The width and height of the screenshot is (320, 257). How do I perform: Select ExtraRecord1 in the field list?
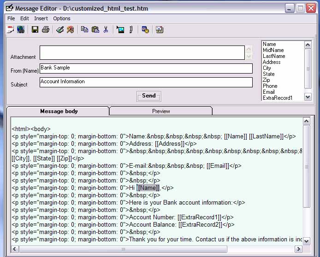click(x=278, y=98)
